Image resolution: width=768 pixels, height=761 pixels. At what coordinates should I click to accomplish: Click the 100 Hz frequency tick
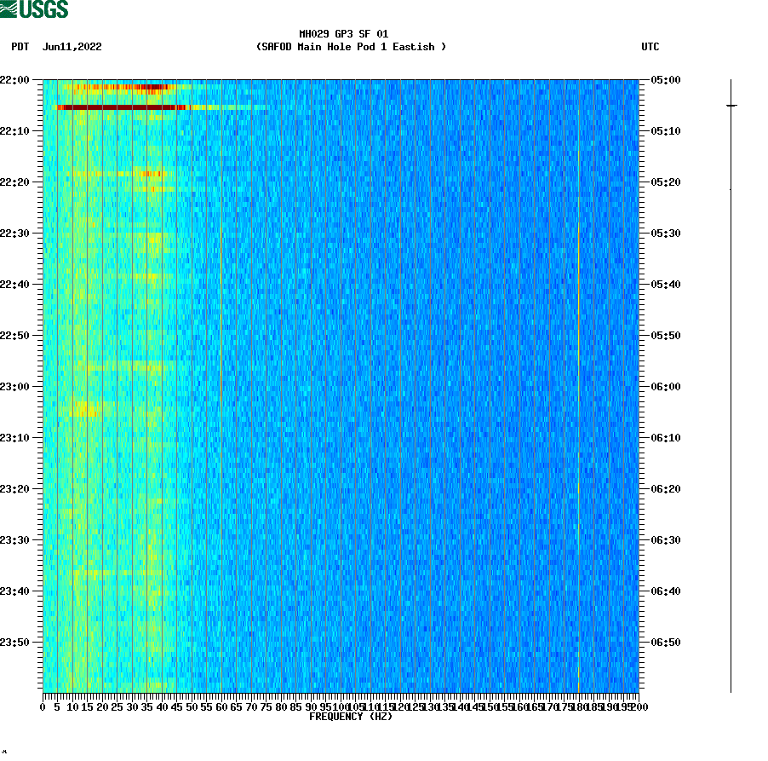[x=340, y=706]
